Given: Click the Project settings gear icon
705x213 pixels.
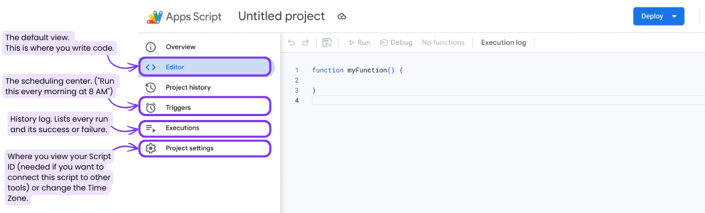Looking at the screenshot, I should point(151,148).
